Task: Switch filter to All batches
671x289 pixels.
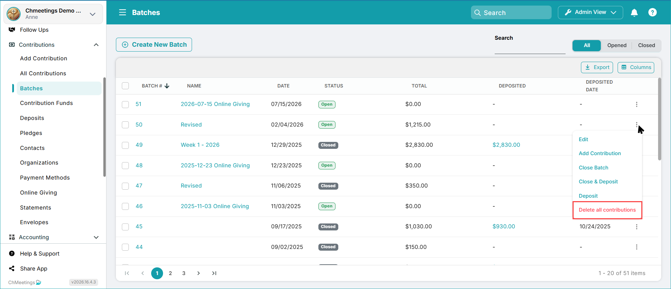Action: pyautogui.click(x=587, y=45)
